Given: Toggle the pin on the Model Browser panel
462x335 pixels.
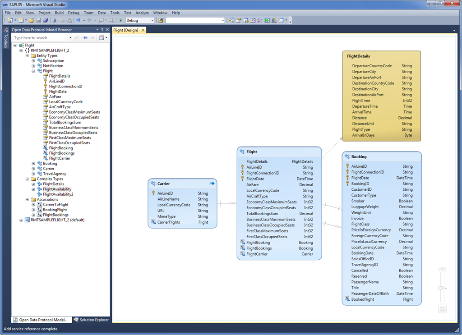Looking at the screenshot, I should point(102,30).
